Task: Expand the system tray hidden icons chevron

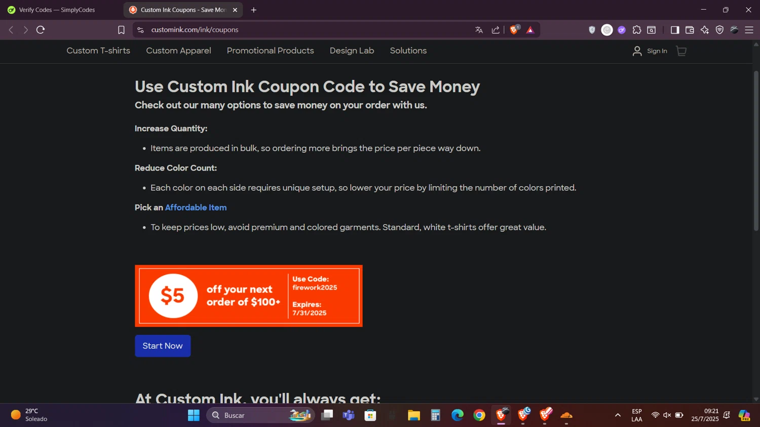Action: coord(618,415)
